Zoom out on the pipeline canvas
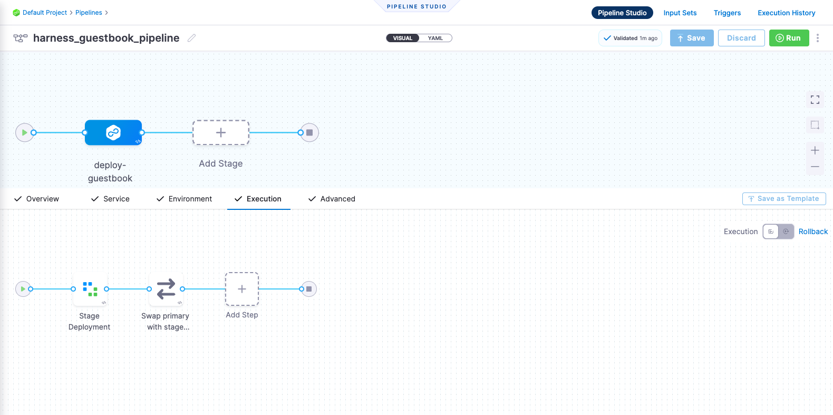 point(815,167)
